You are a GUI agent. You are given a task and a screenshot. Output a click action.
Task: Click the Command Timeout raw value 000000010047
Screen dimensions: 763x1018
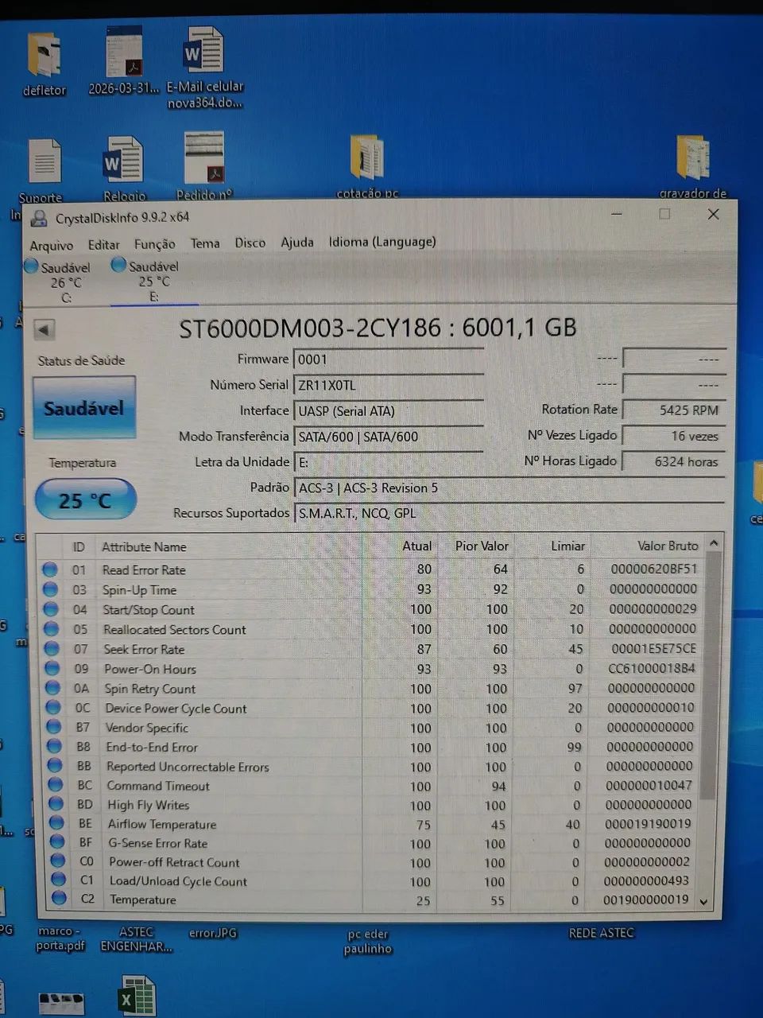pos(649,785)
